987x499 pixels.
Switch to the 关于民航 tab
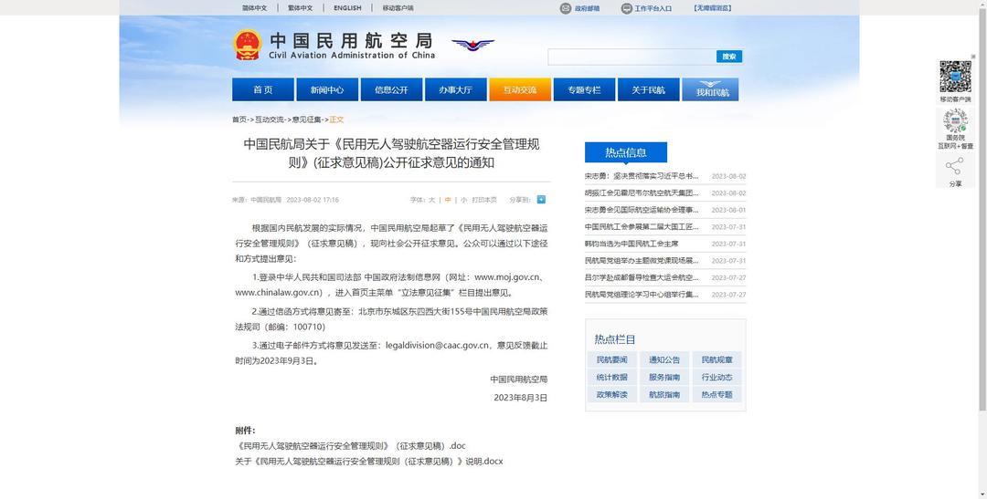pyautogui.click(x=648, y=89)
